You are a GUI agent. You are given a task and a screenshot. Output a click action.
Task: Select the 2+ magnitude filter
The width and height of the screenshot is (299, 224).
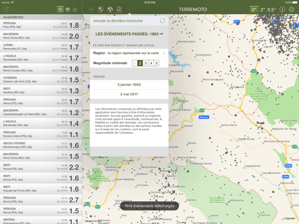pos(262,10)
